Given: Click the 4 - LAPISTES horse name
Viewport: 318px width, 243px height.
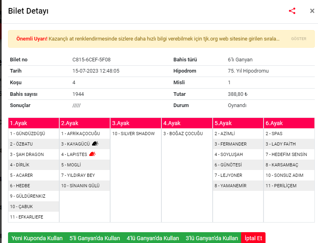Looking at the screenshot, I should click(x=74, y=154).
